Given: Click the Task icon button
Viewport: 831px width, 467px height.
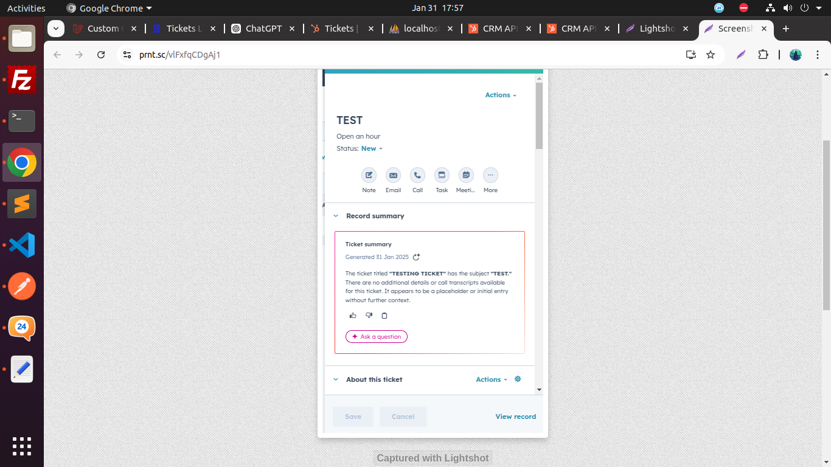Looking at the screenshot, I should pyautogui.click(x=442, y=176).
